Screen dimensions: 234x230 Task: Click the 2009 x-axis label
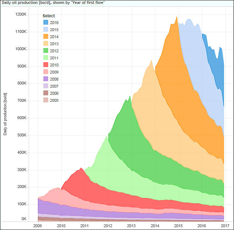38,226
